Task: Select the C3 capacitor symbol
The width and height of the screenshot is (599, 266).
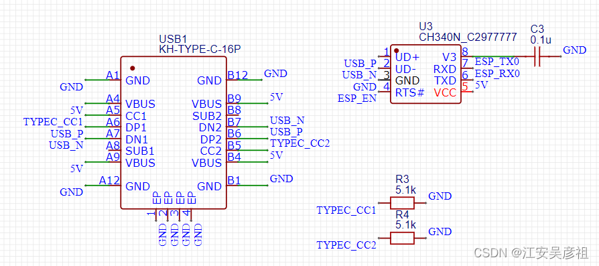Action: click(537, 56)
